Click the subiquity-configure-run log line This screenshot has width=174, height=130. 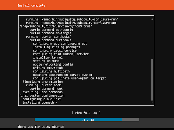pyautogui.click(x=72, y=19)
